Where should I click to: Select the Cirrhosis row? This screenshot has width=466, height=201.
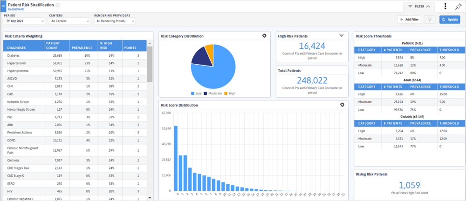(75, 161)
